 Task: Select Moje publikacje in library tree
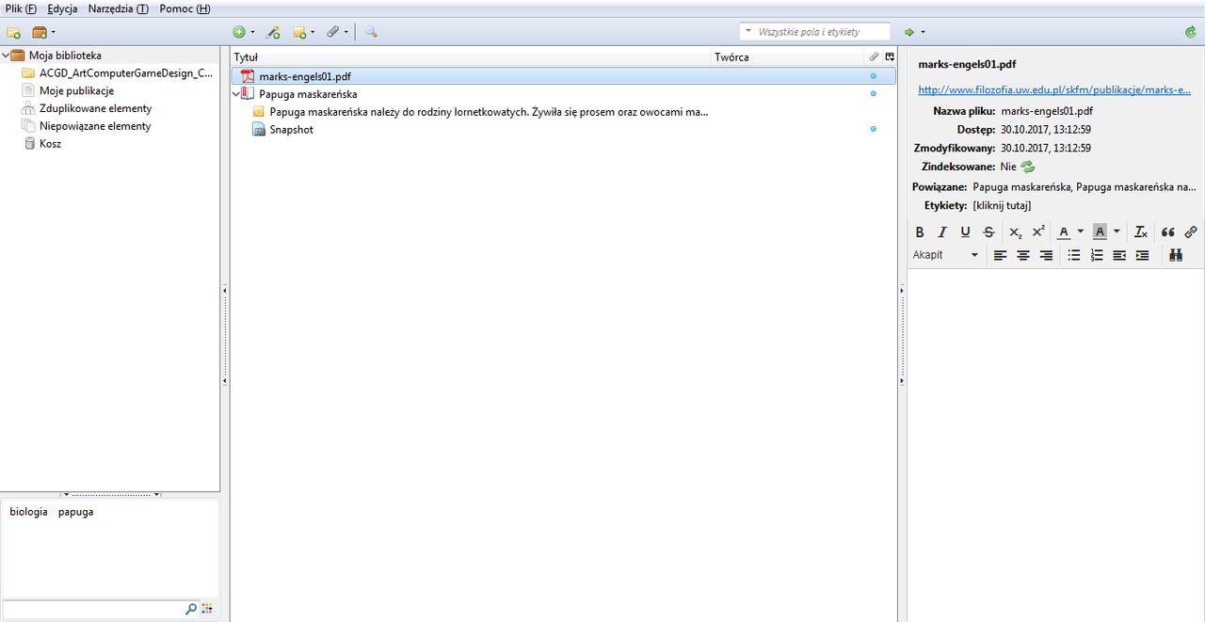[x=76, y=91]
